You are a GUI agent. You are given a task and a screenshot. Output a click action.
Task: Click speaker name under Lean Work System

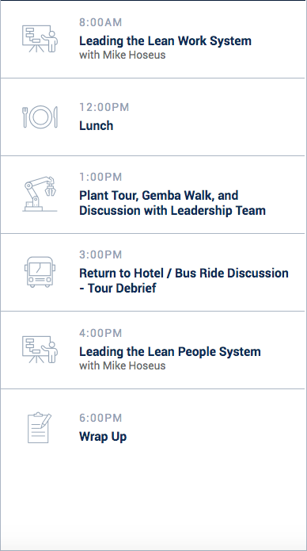[x=122, y=55]
